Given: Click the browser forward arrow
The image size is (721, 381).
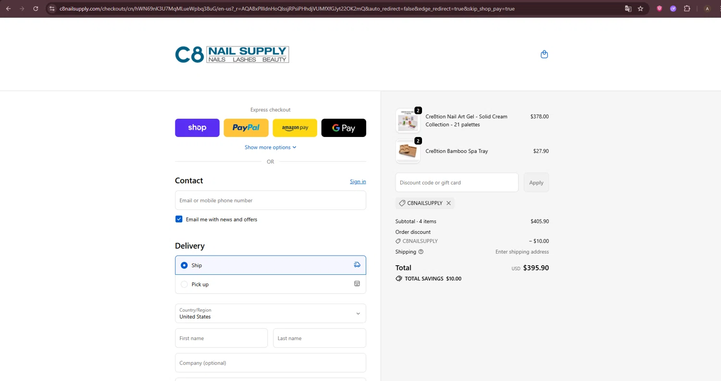Looking at the screenshot, I should point(22,9).
